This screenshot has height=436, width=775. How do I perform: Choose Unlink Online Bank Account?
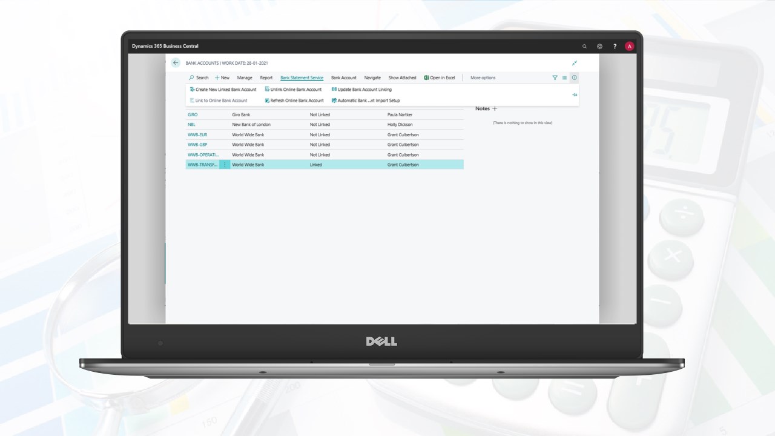[x=293, y=89]
